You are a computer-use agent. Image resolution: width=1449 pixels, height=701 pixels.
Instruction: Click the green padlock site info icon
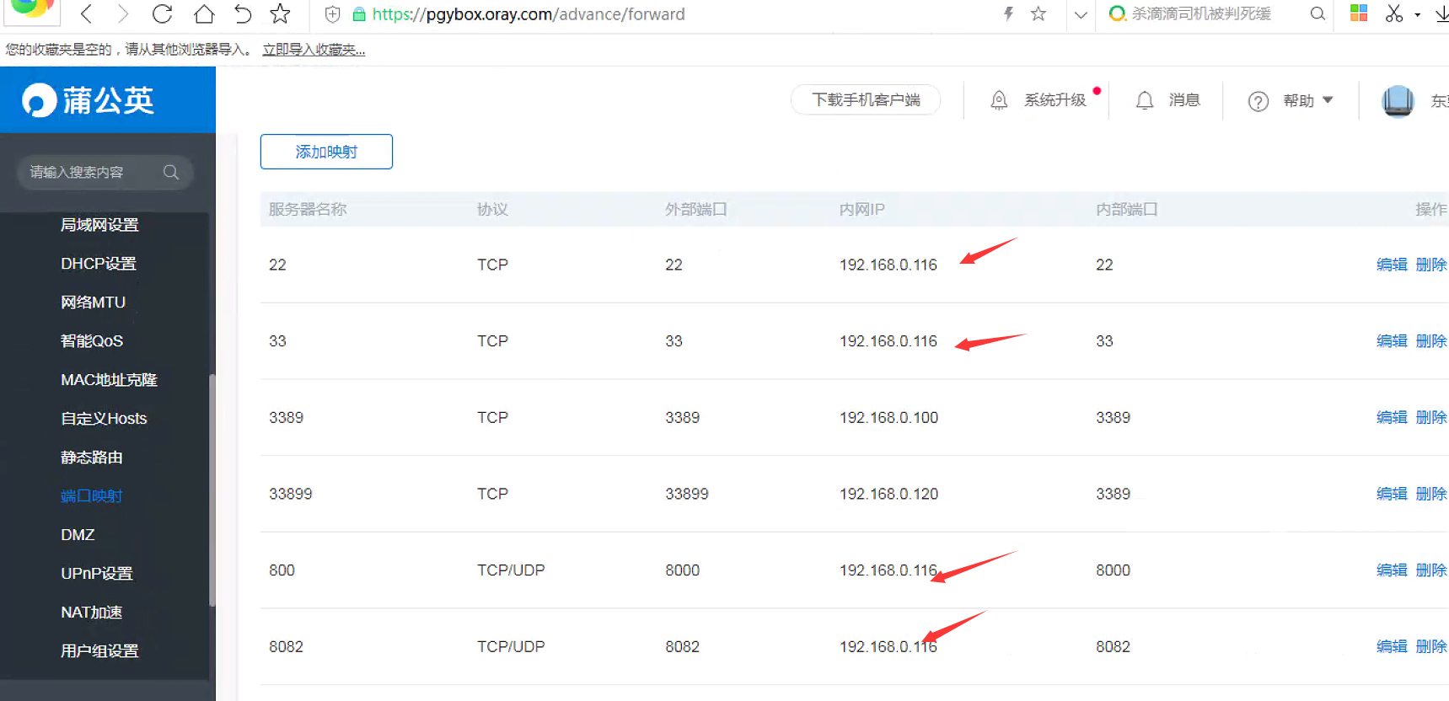(359, 14)
